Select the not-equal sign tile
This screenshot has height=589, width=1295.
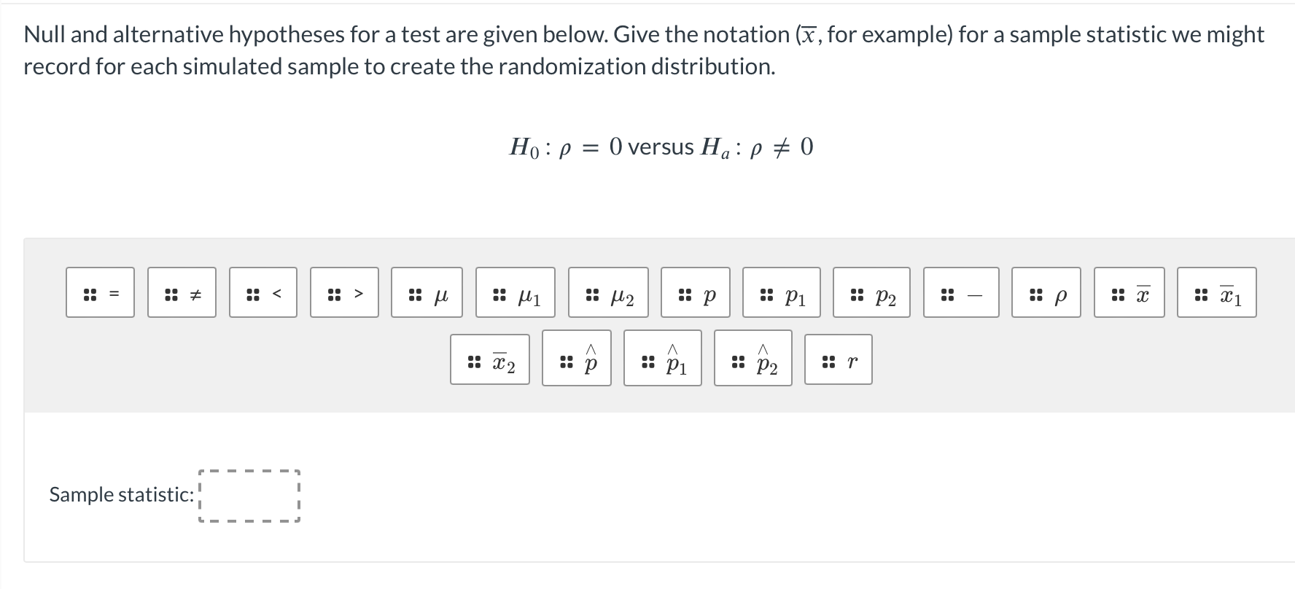click(x=181, y=292)
